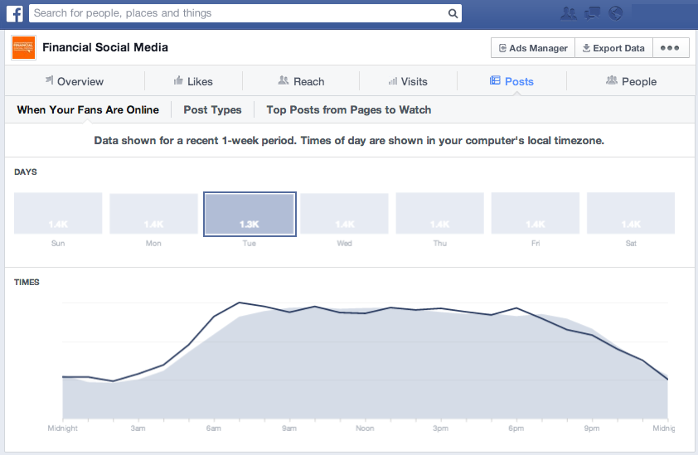698x455 pixels.
Task: Select the Fri day box
Action: pyautogui.click(x=536, y=213)
